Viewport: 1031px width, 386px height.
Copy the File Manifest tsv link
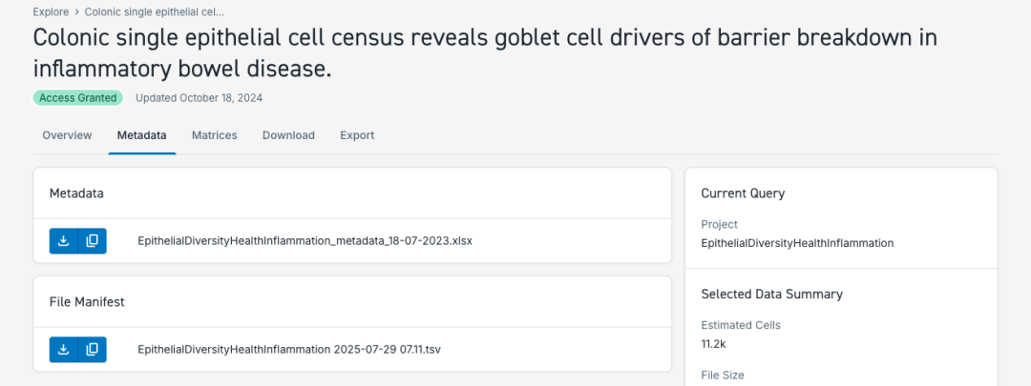93,349
